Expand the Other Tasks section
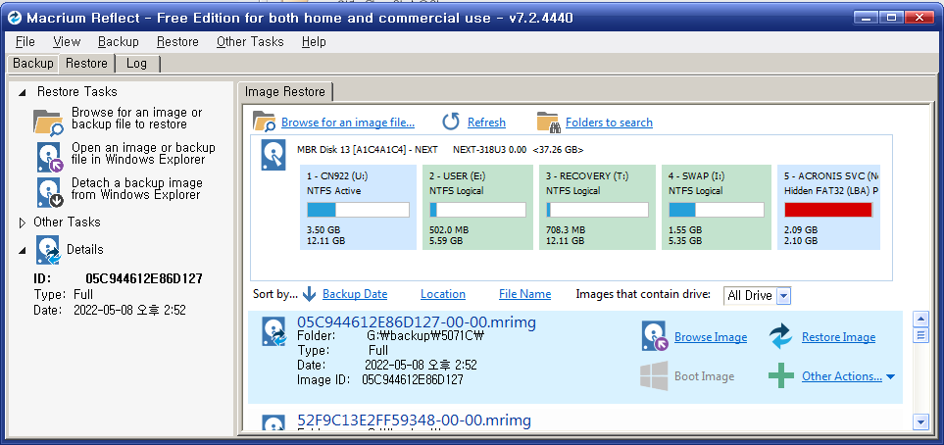Image resolution: width=944 pixels, height=445 pixels. click(x=23, y=222)
